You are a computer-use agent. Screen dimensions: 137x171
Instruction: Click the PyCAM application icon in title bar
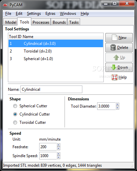pos(5,5)
